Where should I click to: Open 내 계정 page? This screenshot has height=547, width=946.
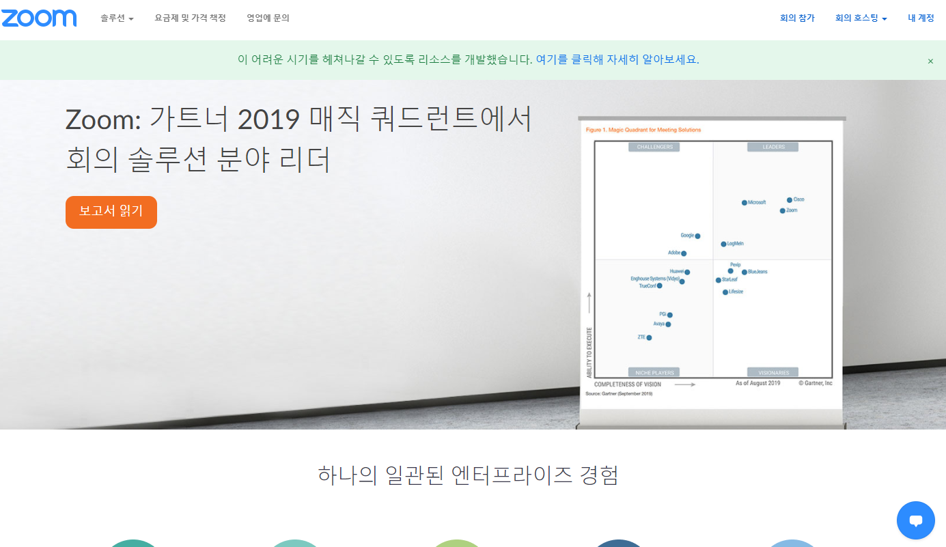pyautogui.click(x=921, y=18)
